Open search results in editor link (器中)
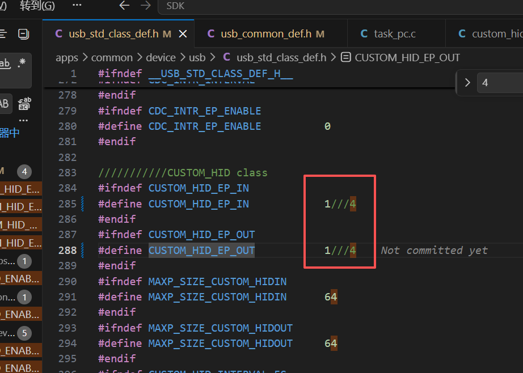This screenshot has width=523, height=373. [10, 133]
